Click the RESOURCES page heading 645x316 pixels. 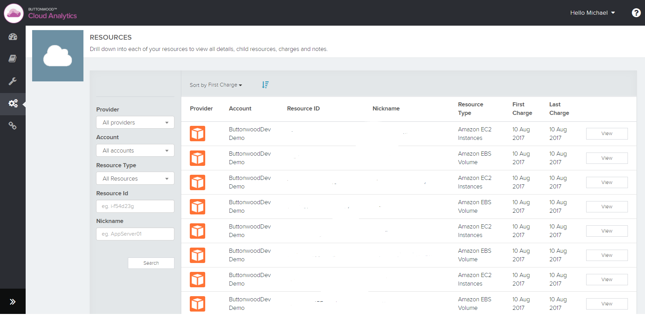110,37
